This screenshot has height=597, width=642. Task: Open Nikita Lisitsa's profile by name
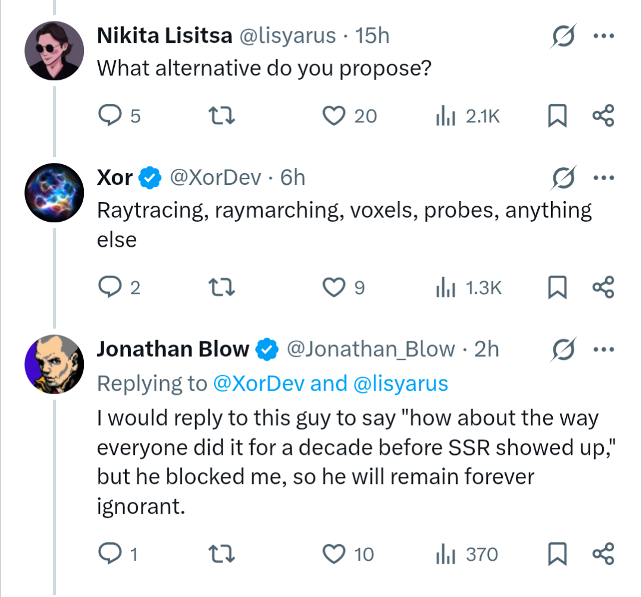(x=164, y=36)
